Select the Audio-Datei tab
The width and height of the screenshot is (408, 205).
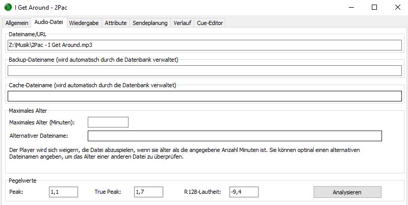48,22
